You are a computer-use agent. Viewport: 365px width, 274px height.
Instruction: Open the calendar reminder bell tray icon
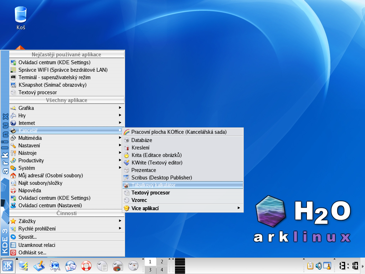click(x=327, y=266)
